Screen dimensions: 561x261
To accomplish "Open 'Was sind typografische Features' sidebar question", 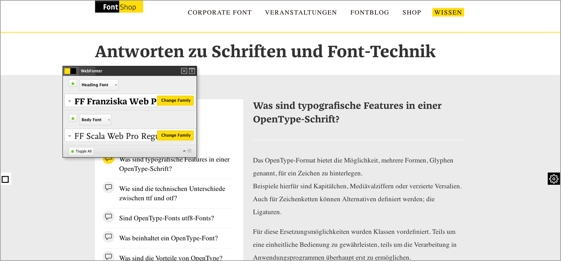I will pos(174,164).
